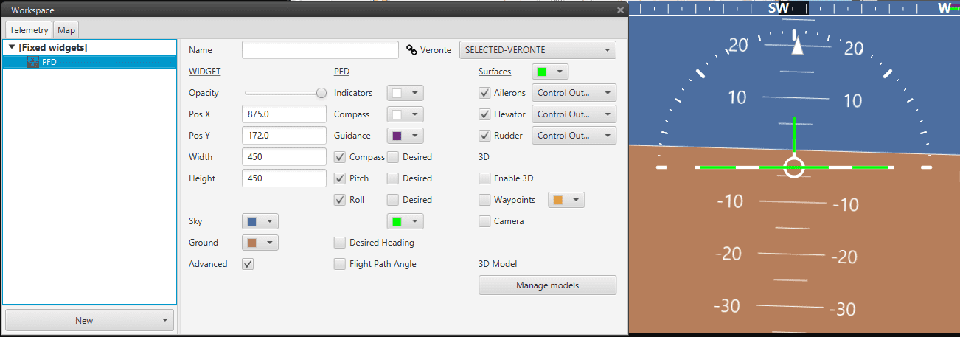Adjust the Opacity slider handle
Viewport: 960px width, 337px height.
[x=321, y=93]
